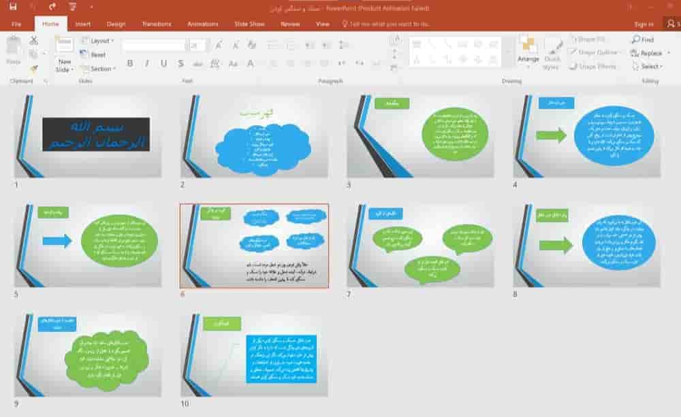Click the Redo arrow in the title bar

tap(52, 7)
